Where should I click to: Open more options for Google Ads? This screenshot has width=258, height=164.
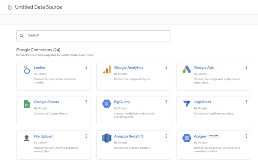click(x=246, y=67)
